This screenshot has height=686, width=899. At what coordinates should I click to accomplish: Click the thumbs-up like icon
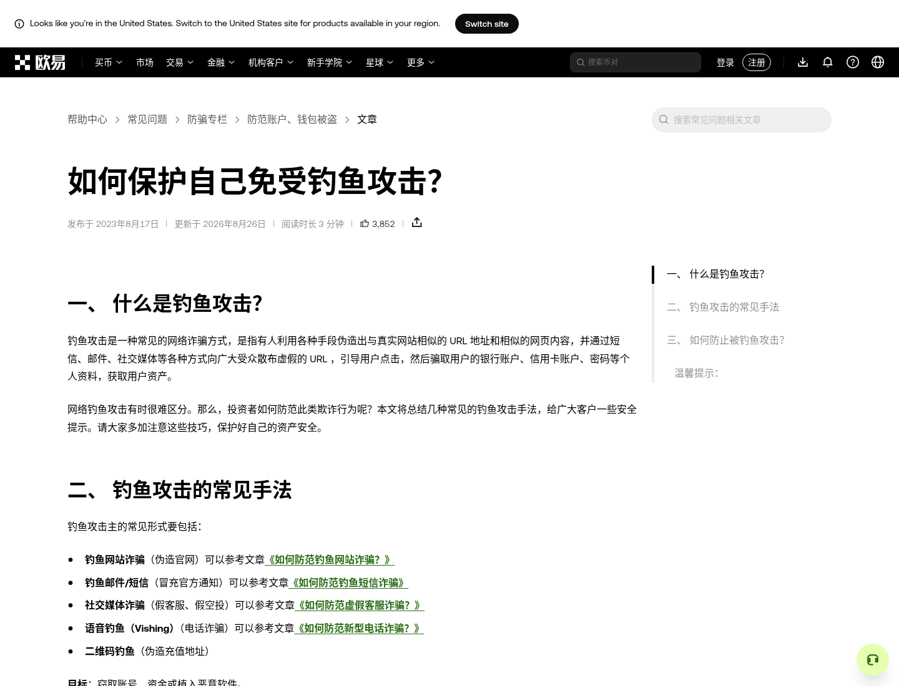point(365,223)
